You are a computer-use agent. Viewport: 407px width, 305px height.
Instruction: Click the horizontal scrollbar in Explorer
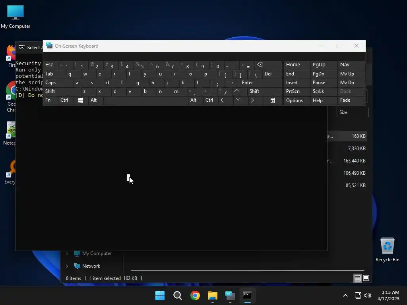(x=247, y=270)
